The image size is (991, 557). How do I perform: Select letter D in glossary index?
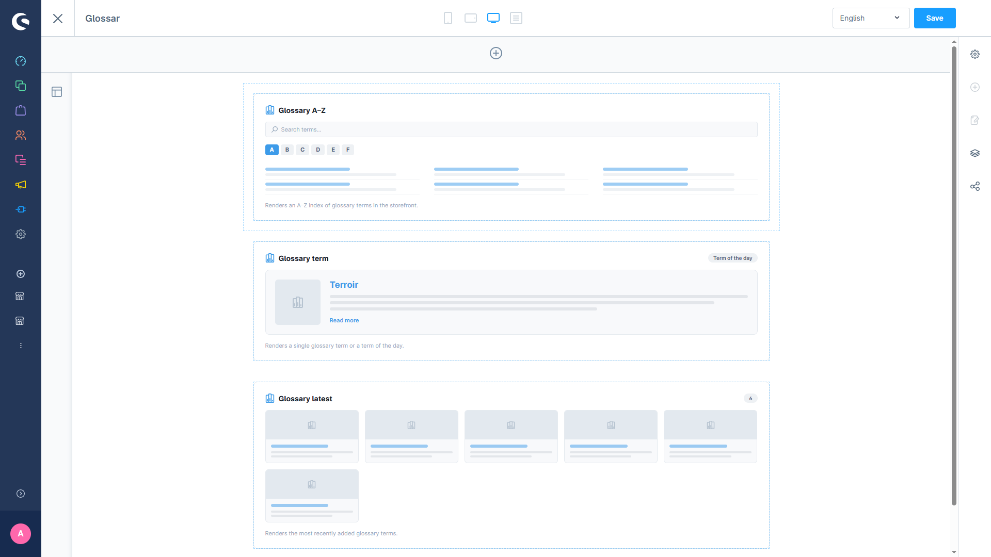tap(318, 150)
